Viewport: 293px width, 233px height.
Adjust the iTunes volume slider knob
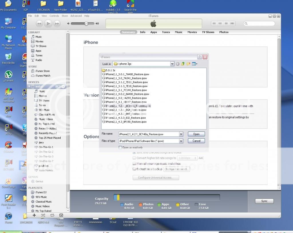pos(86,24)
